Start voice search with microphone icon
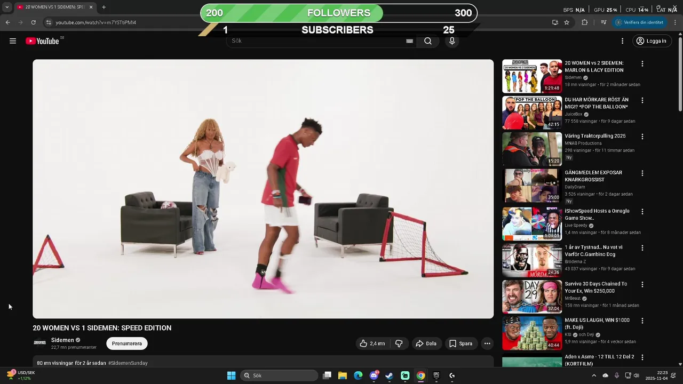The height and width of the screenshot is (384, 683). (x=452, y=41)
